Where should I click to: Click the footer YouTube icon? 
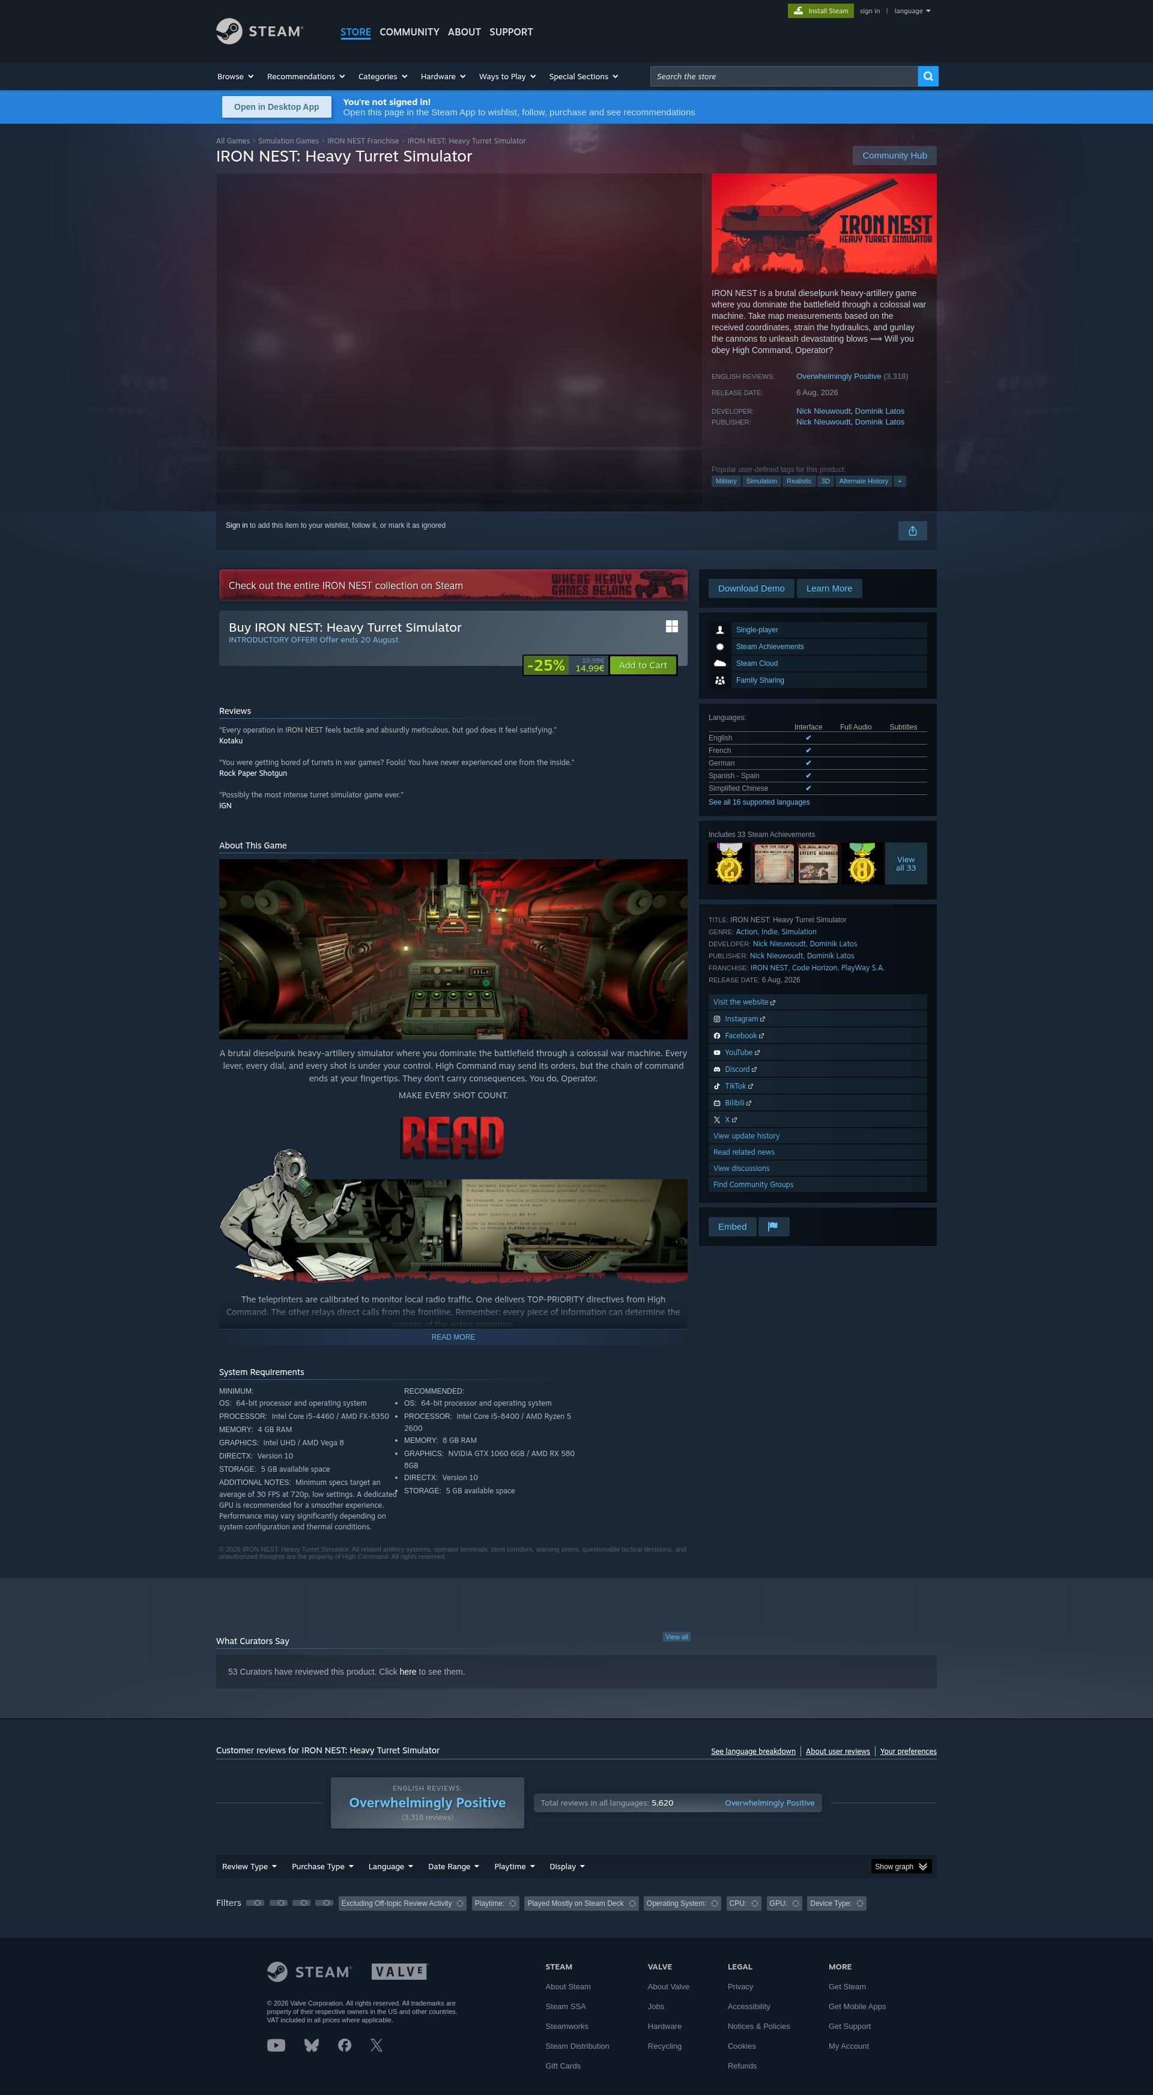(276, 2045)
